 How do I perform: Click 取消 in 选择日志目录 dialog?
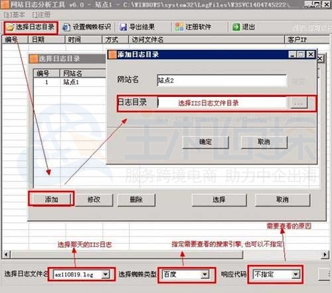click(282, 200)
